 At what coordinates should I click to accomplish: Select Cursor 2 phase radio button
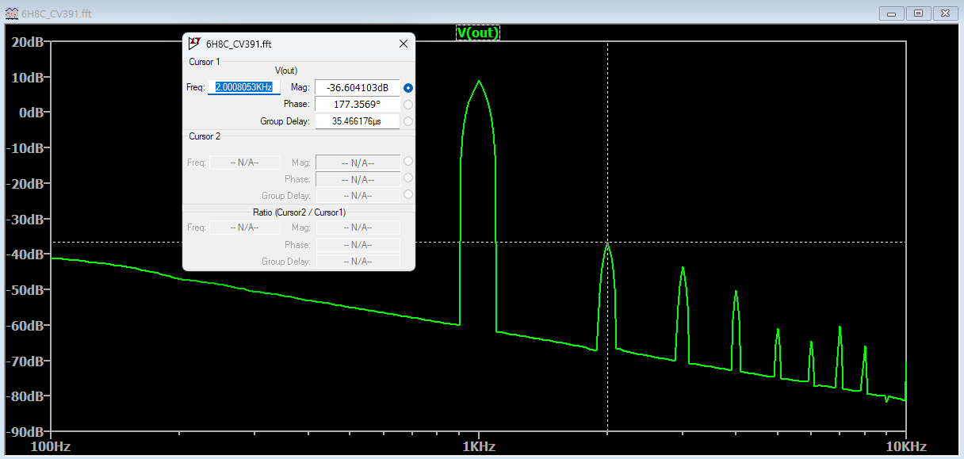408,178
